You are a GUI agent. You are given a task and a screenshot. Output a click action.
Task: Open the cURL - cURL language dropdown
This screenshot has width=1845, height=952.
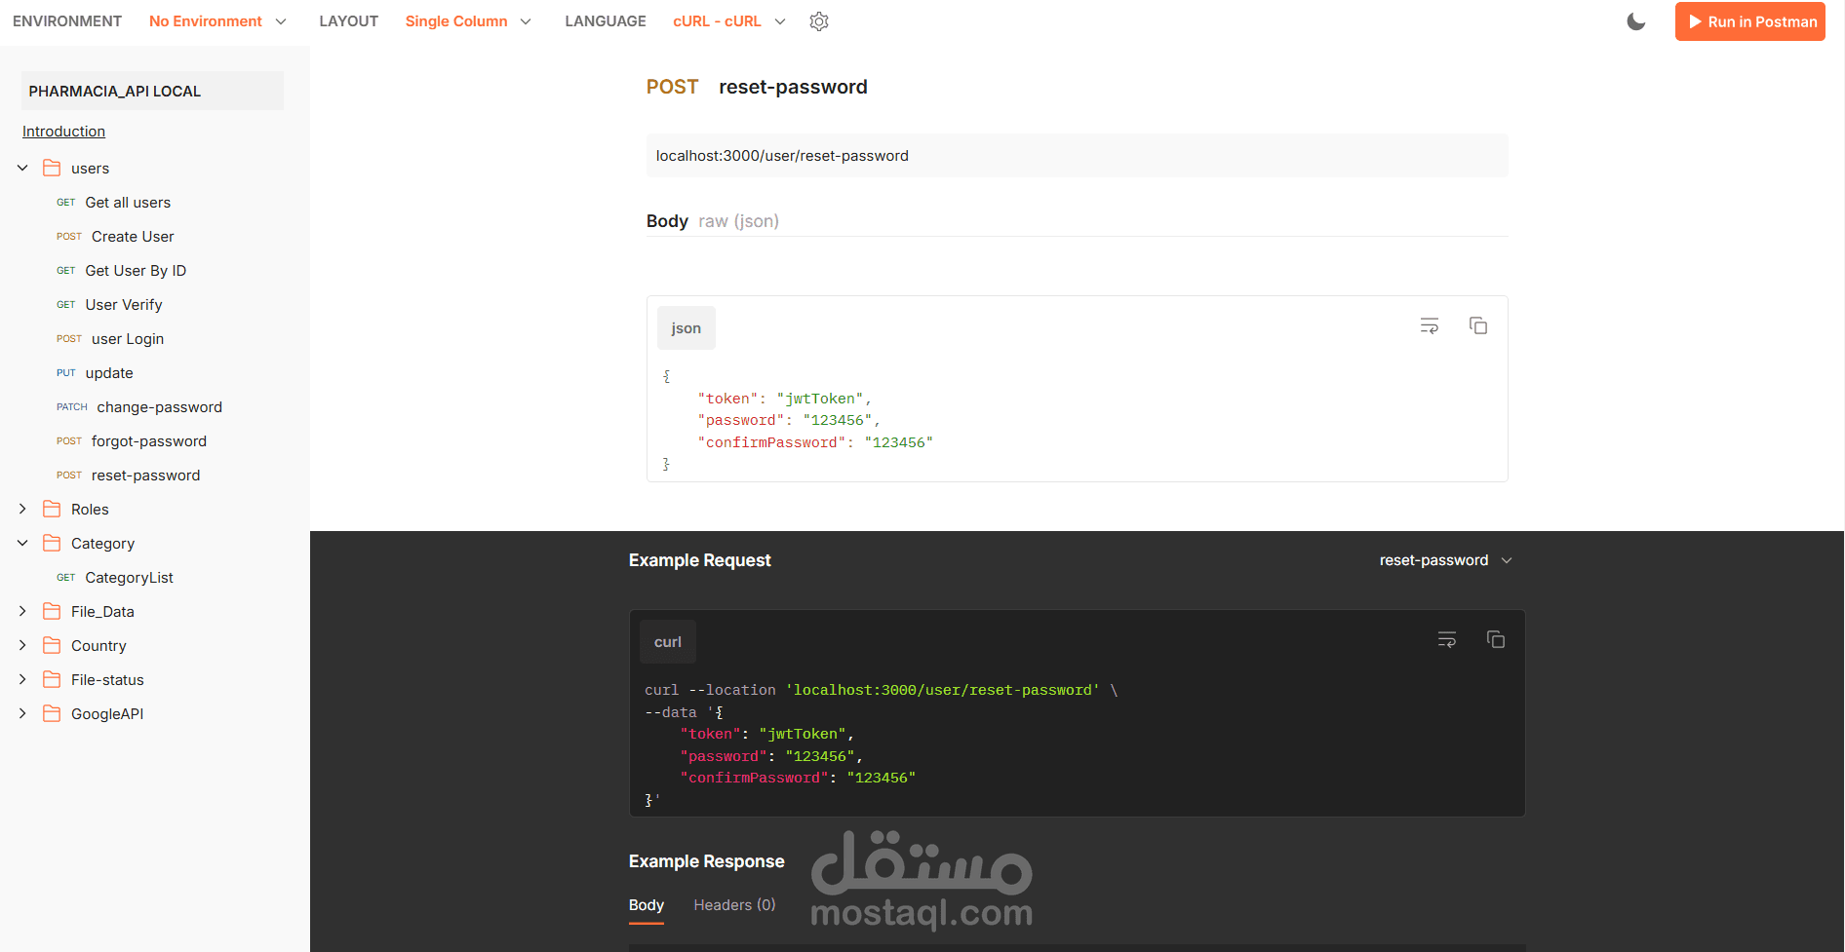(729, 21)
